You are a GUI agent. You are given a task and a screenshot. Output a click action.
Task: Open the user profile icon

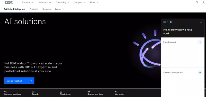pos(203,2)
